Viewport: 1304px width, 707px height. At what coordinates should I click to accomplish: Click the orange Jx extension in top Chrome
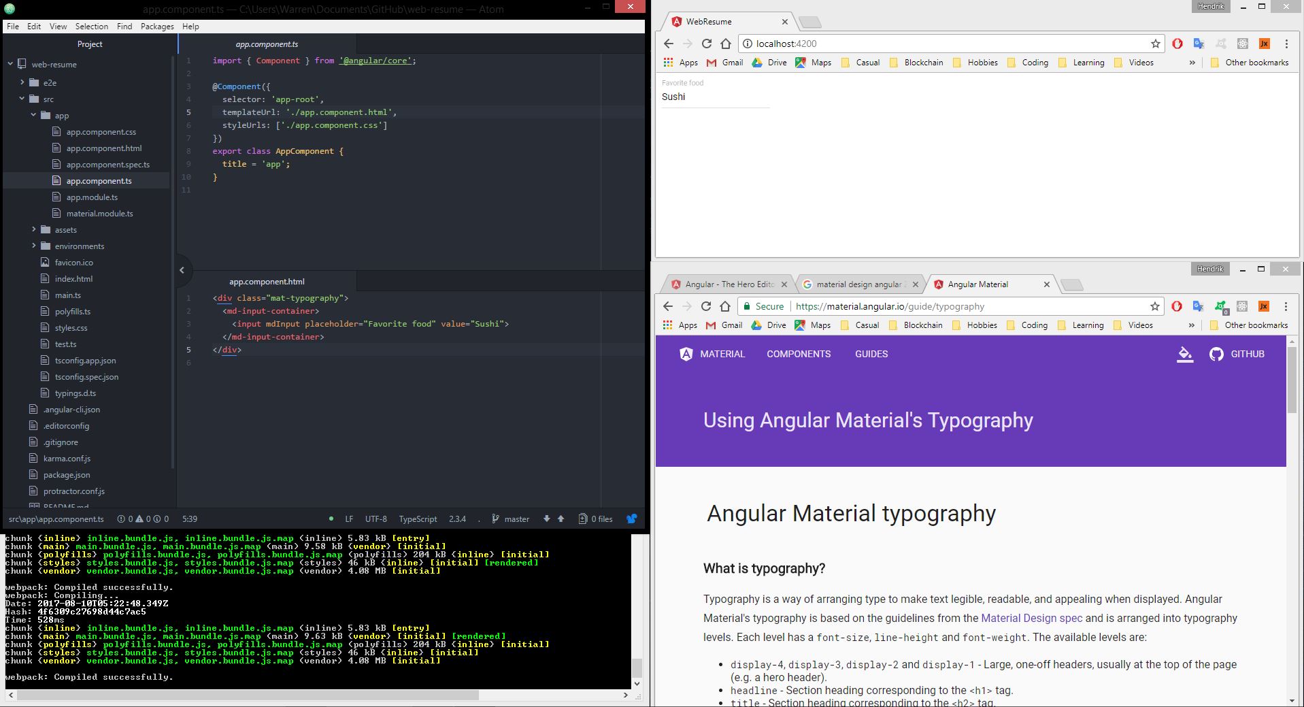(1265, 44)
